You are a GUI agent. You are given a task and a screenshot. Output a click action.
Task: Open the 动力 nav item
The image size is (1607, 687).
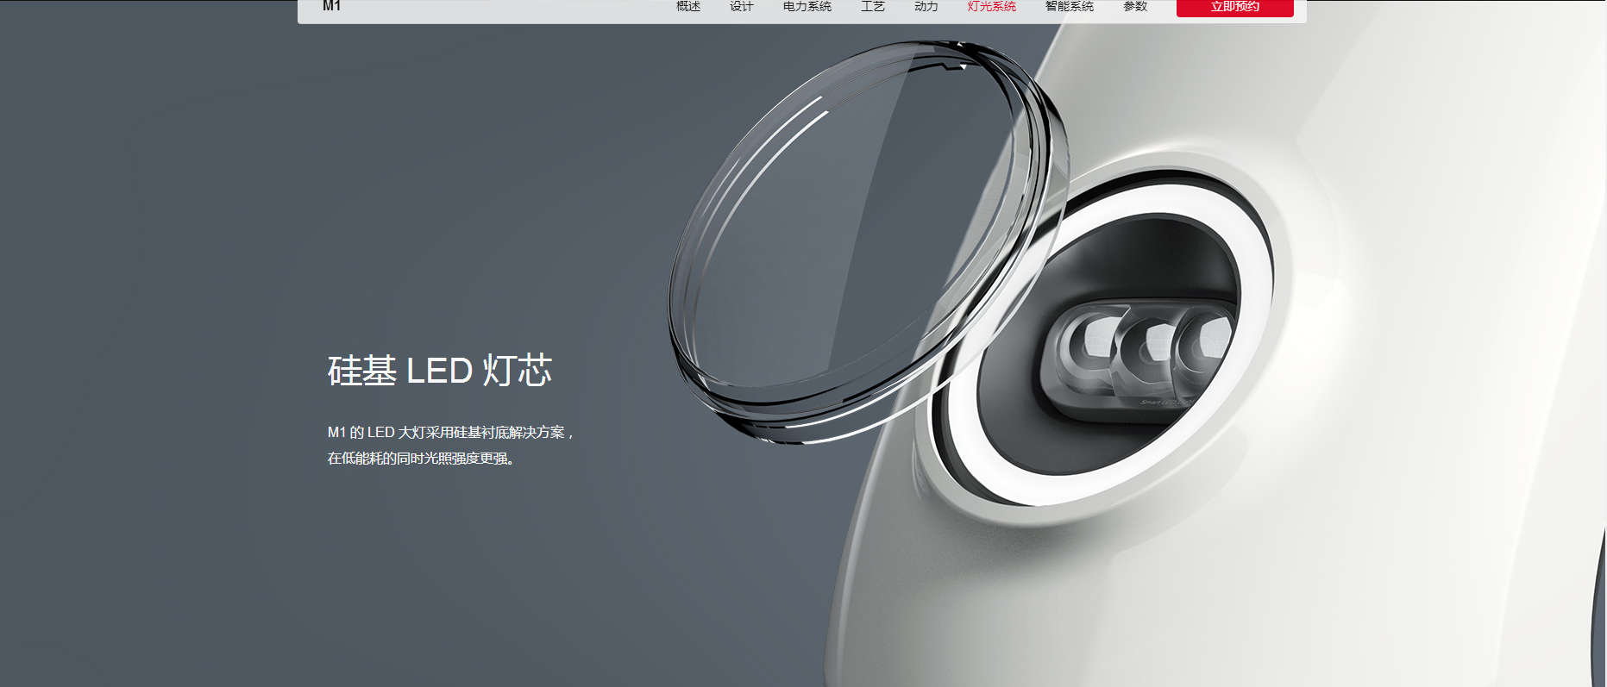[x=926, y=6]
